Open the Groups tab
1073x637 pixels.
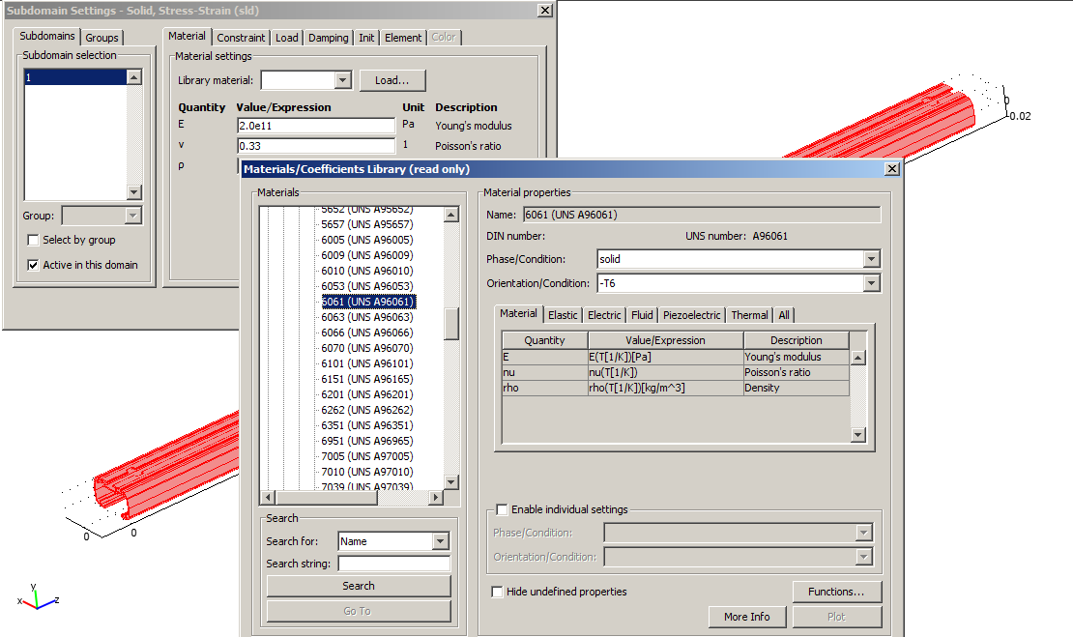[x=101, y=38]
